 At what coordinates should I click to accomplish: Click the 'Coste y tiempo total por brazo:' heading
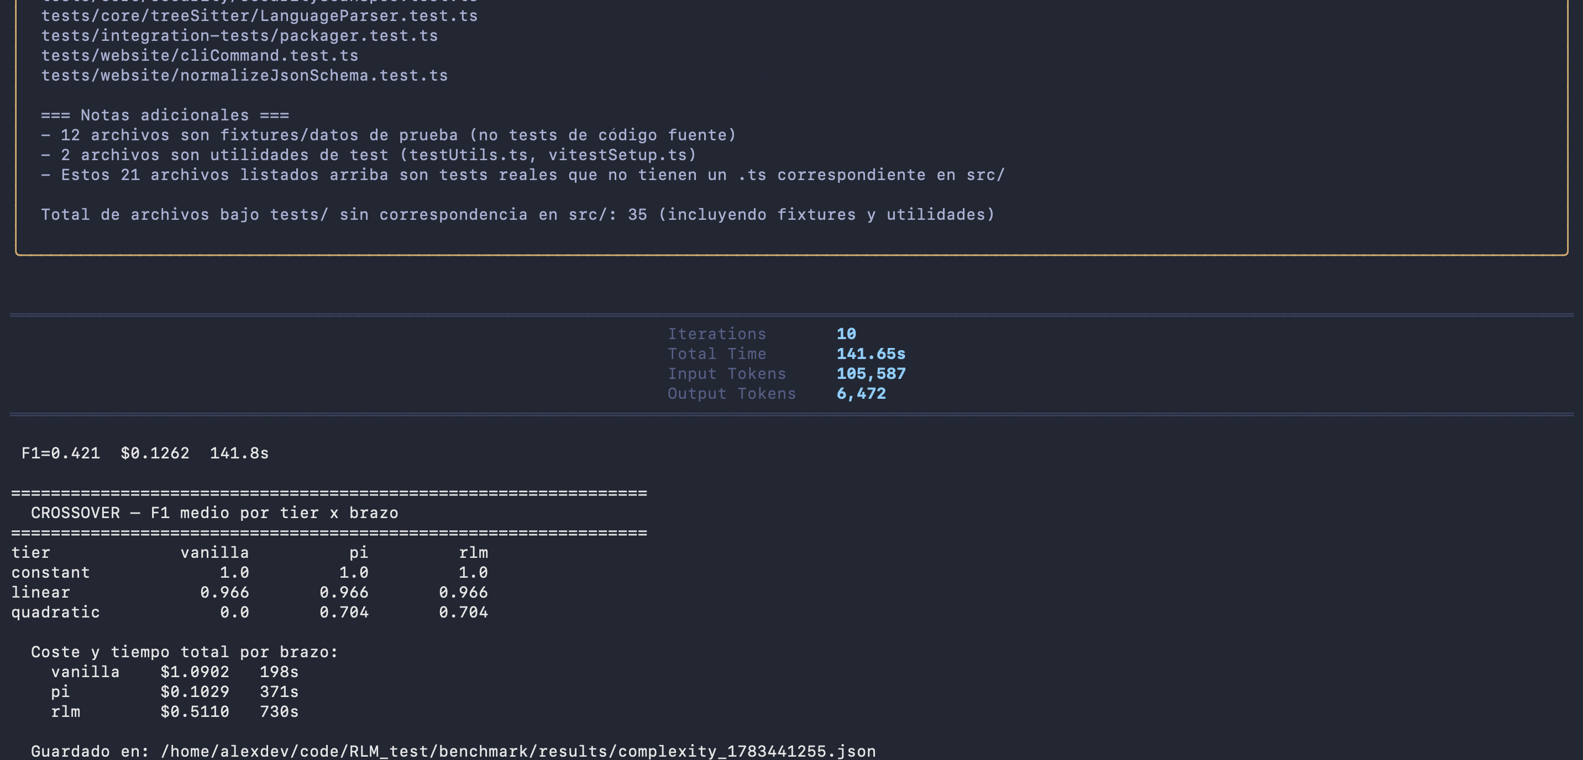[x=185, y=652]
